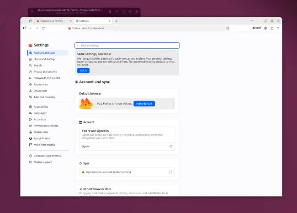Open Languages settings
297x213 pixels.
pos(48,113)
